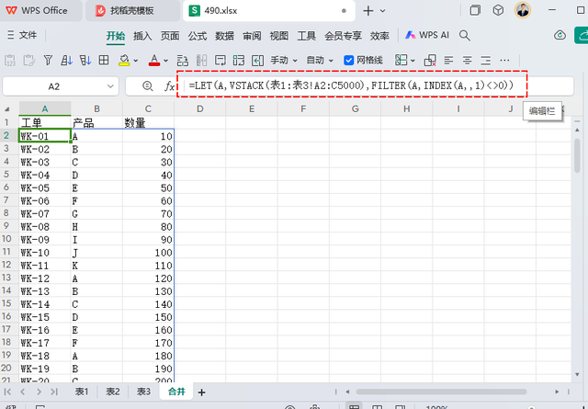Switch to the 公式 ribbon tab
Viewport: 588px width, 409px height.
tap(198, 36)
